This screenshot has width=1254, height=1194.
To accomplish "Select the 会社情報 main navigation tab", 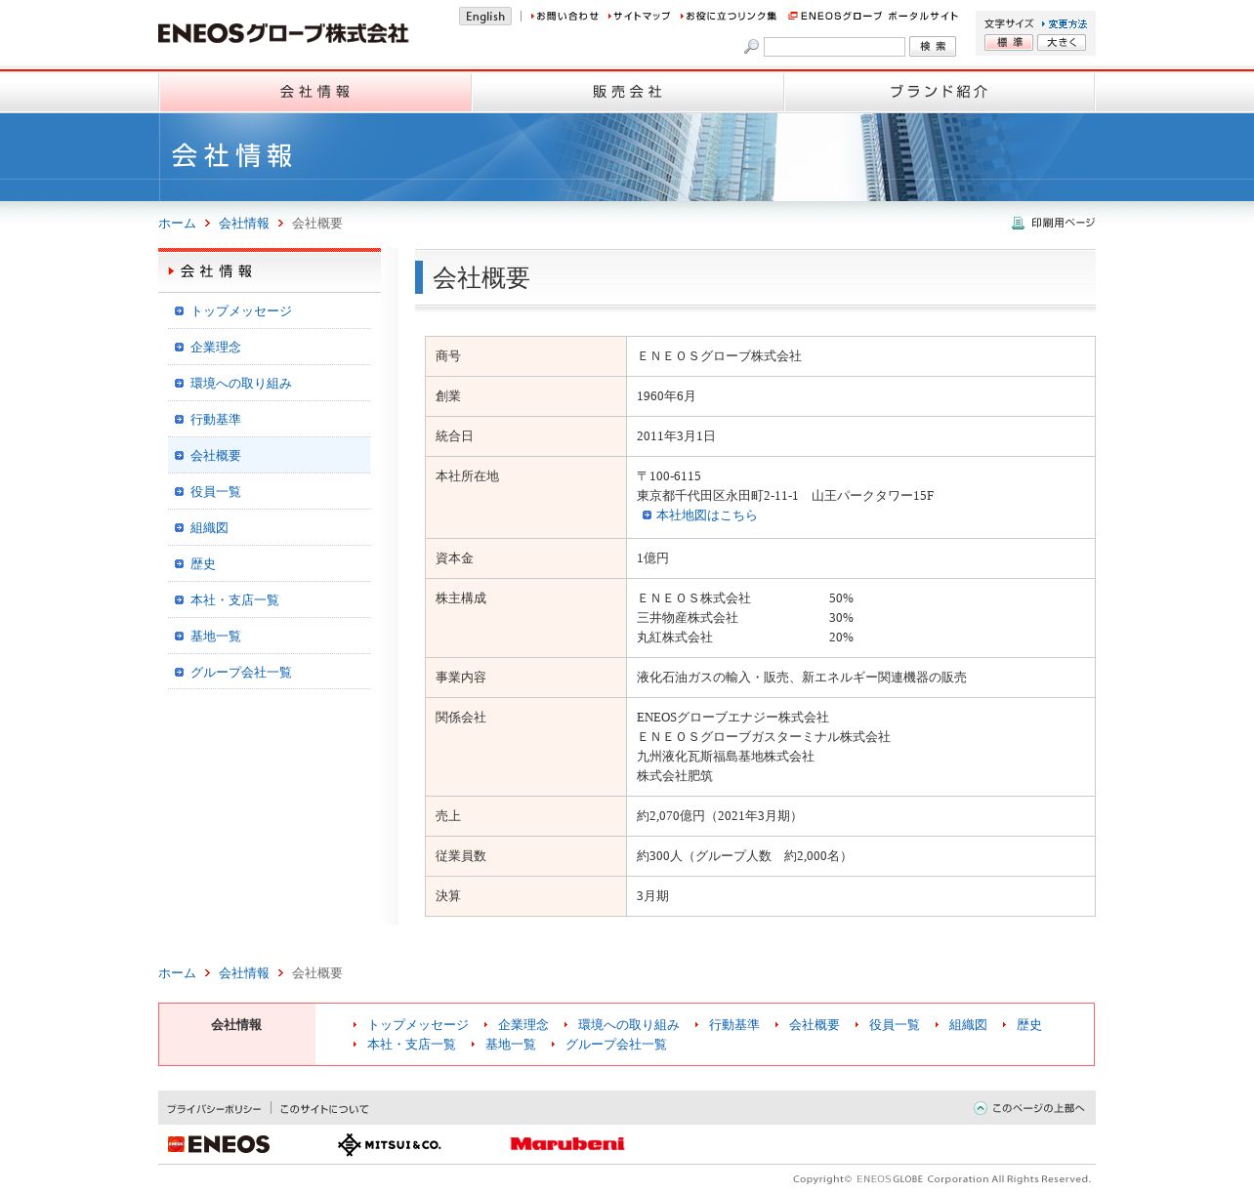I will point(314,92).
